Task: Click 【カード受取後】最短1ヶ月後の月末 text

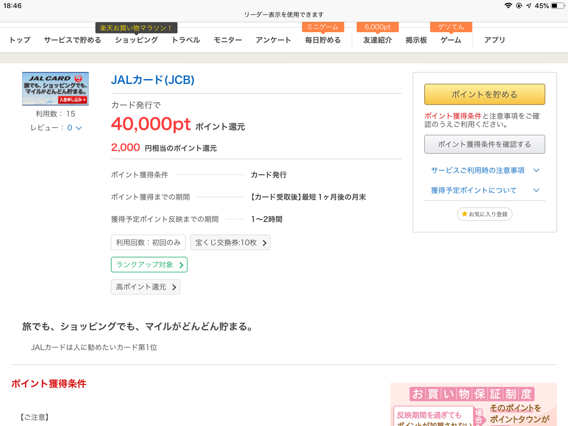Action: [x=309, y=197]
